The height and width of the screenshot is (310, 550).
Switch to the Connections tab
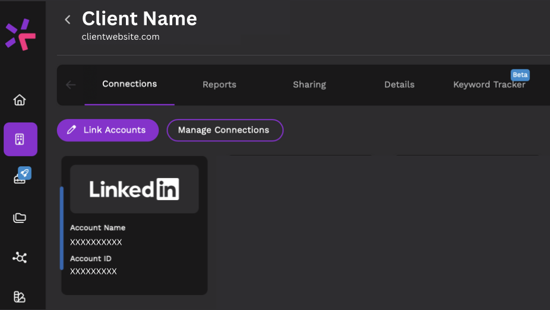129,84
